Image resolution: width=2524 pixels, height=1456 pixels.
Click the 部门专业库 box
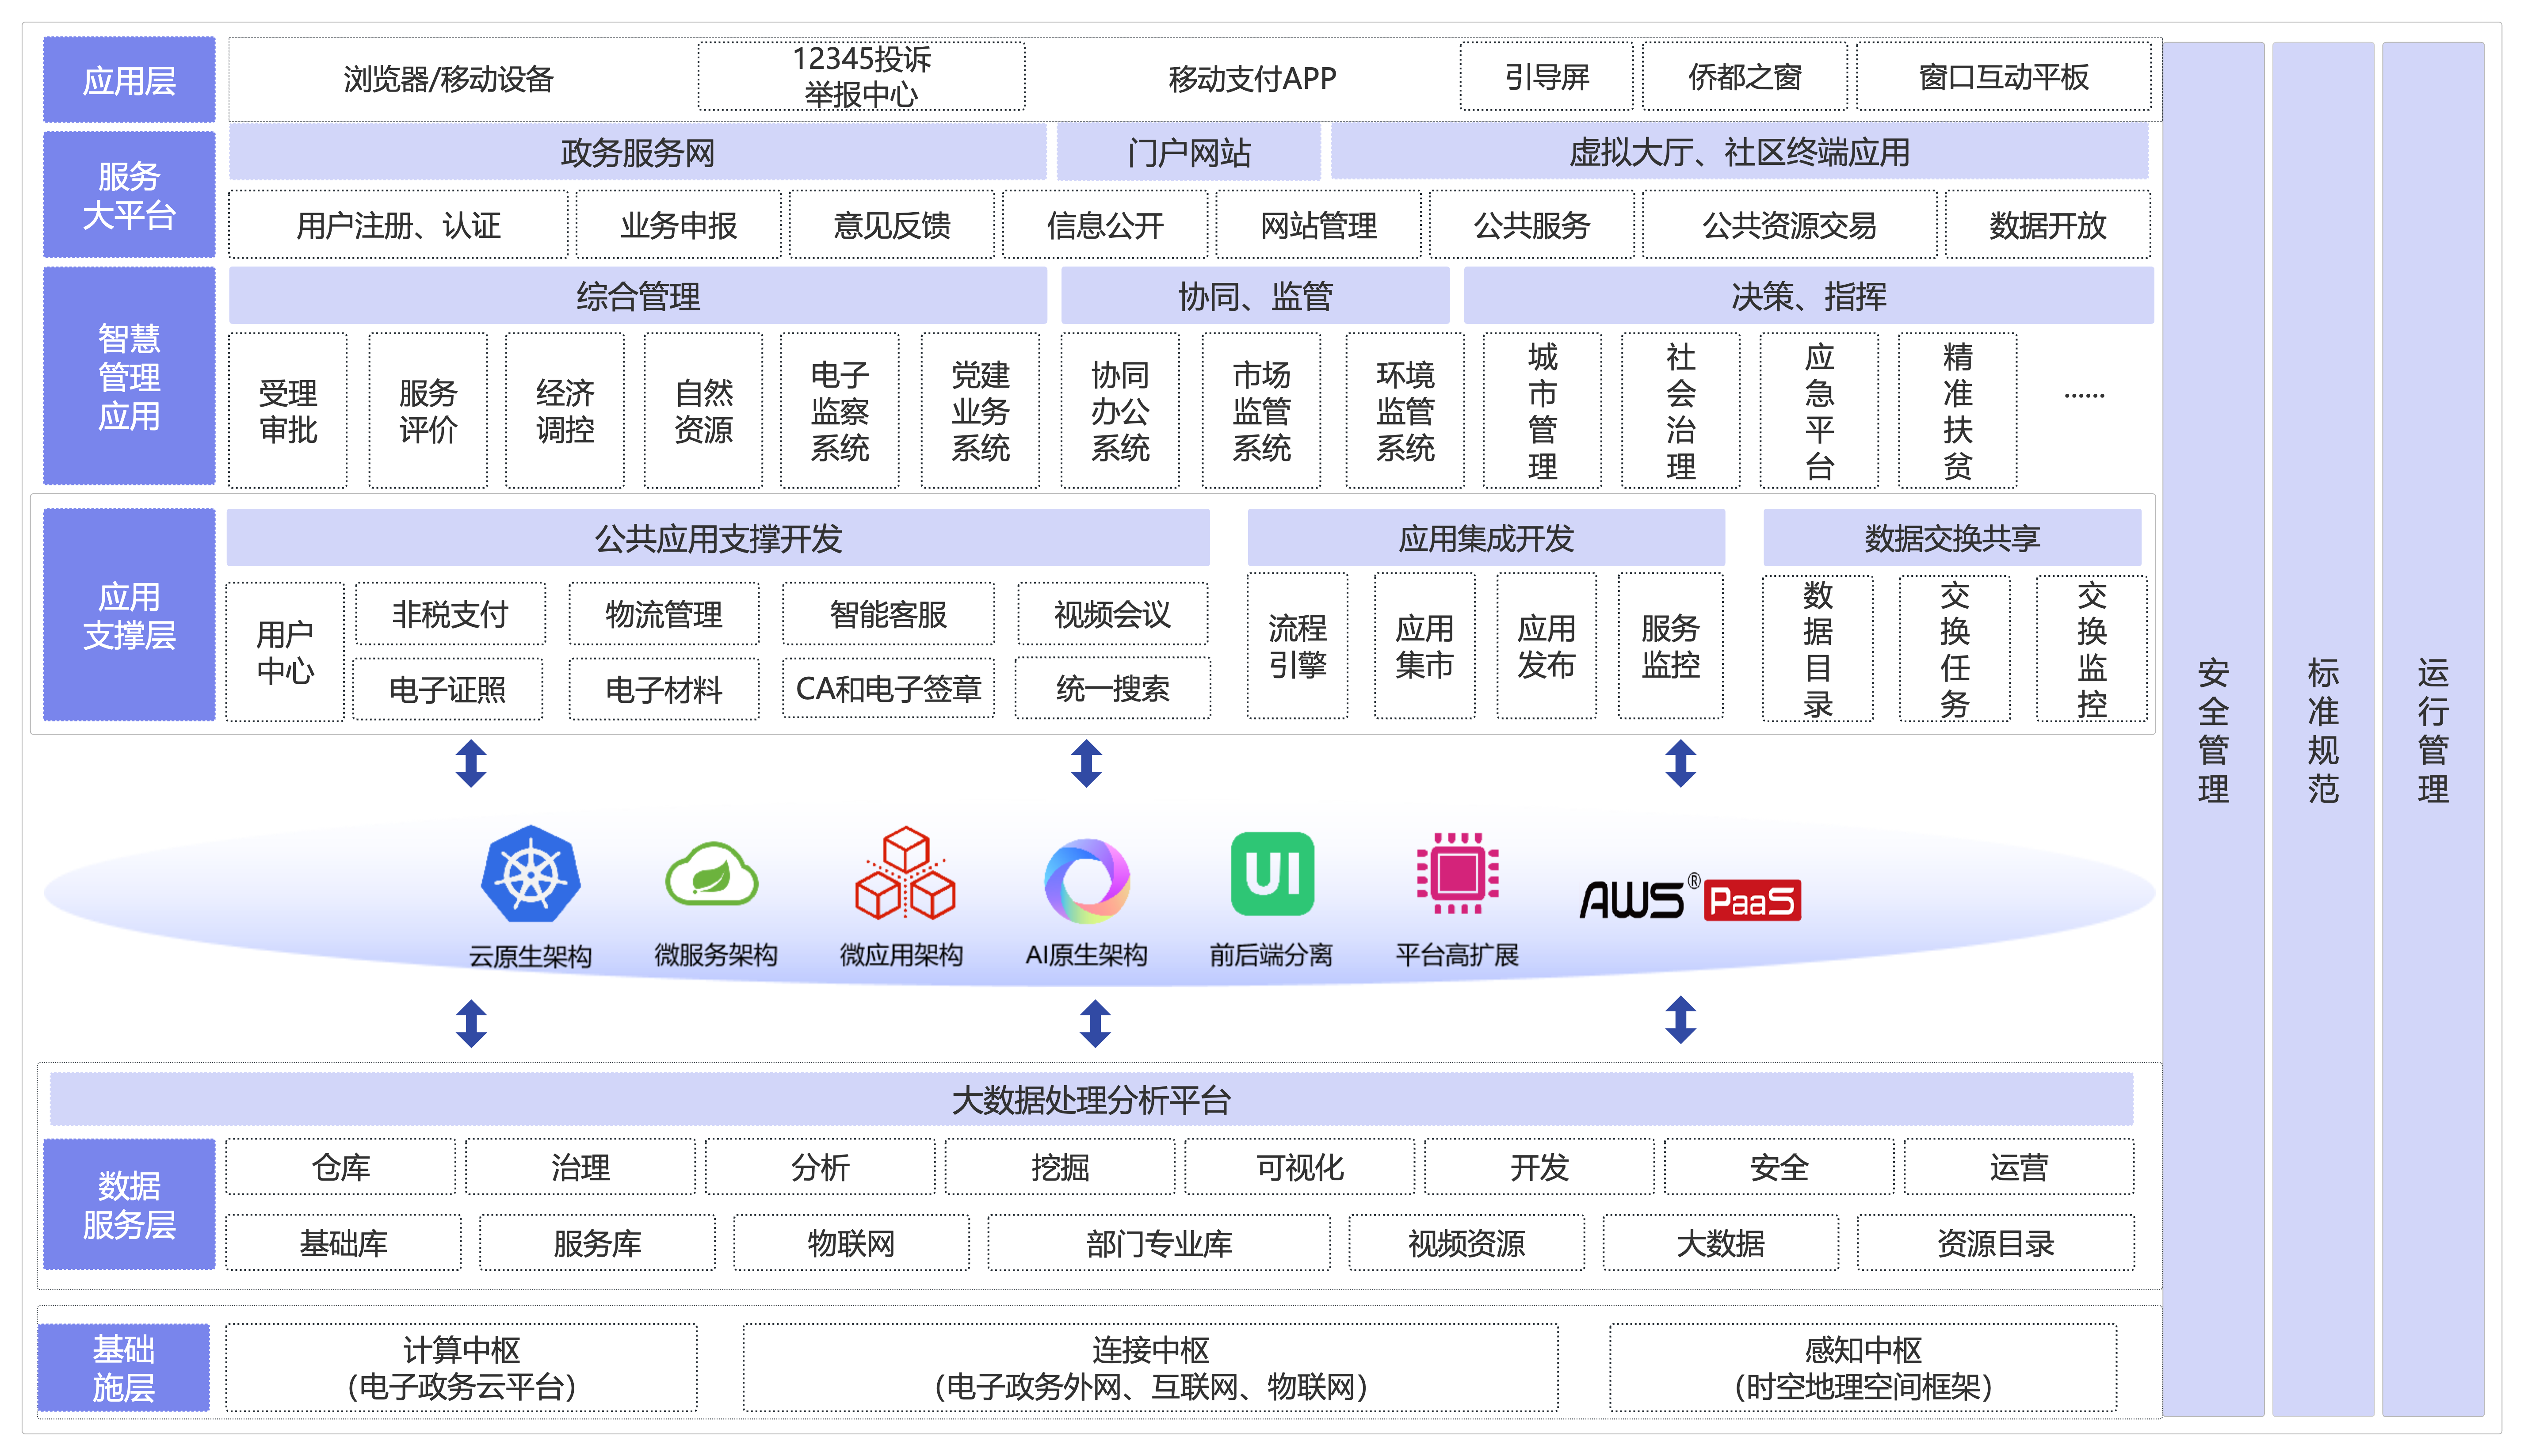point(1159,1243)
